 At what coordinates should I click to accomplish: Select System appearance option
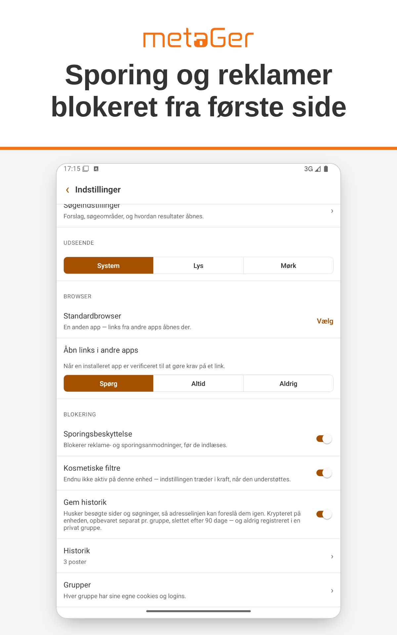(x=109, y=266)
